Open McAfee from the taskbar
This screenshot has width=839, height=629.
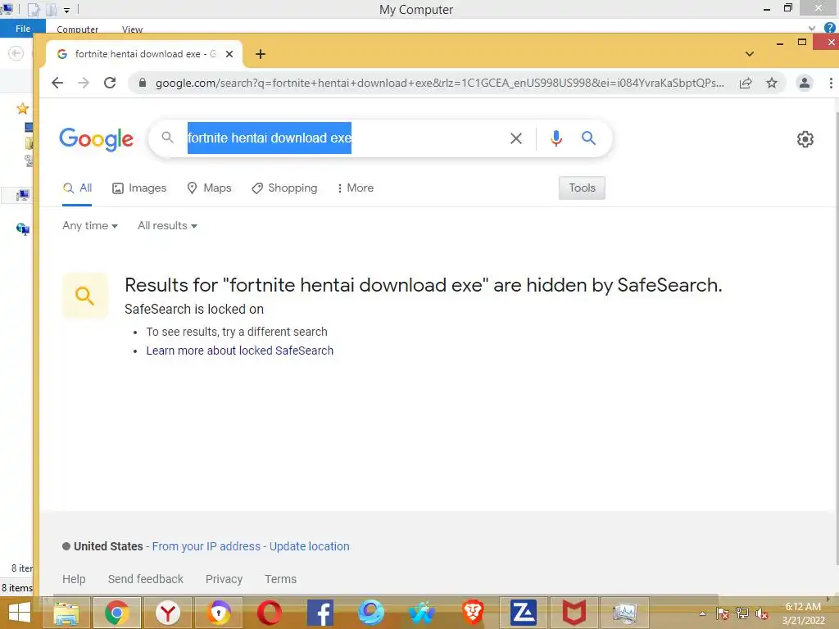574,613
